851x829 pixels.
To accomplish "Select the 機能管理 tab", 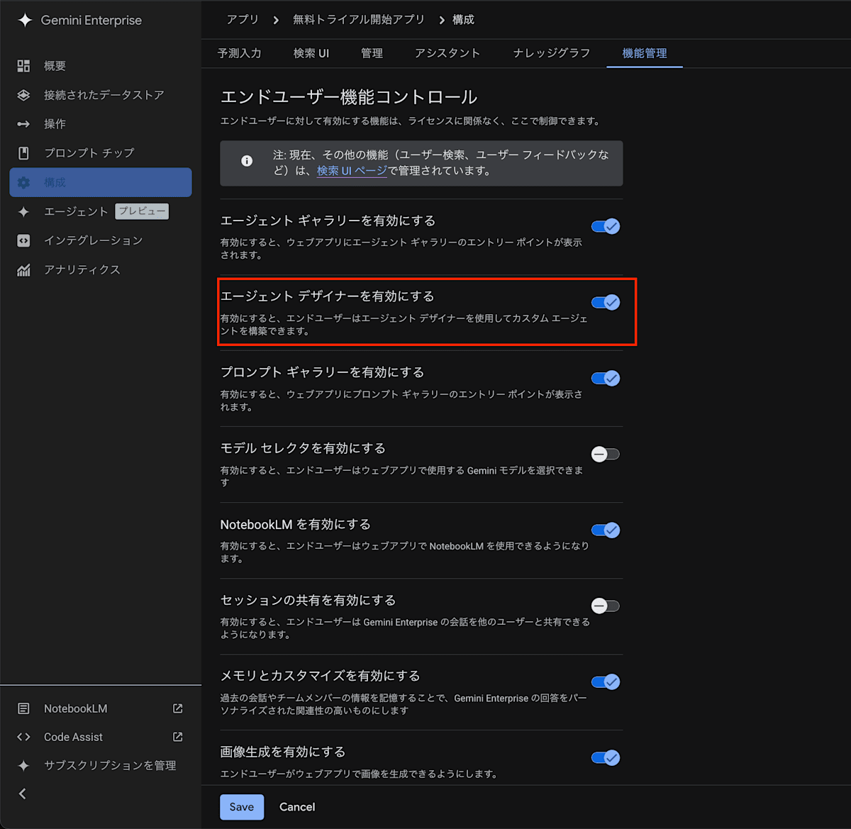I will [645, 53].
